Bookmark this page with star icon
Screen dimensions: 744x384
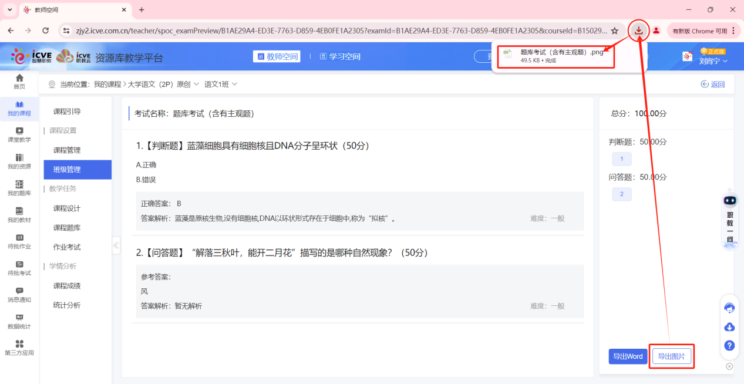tap(615, 31)
